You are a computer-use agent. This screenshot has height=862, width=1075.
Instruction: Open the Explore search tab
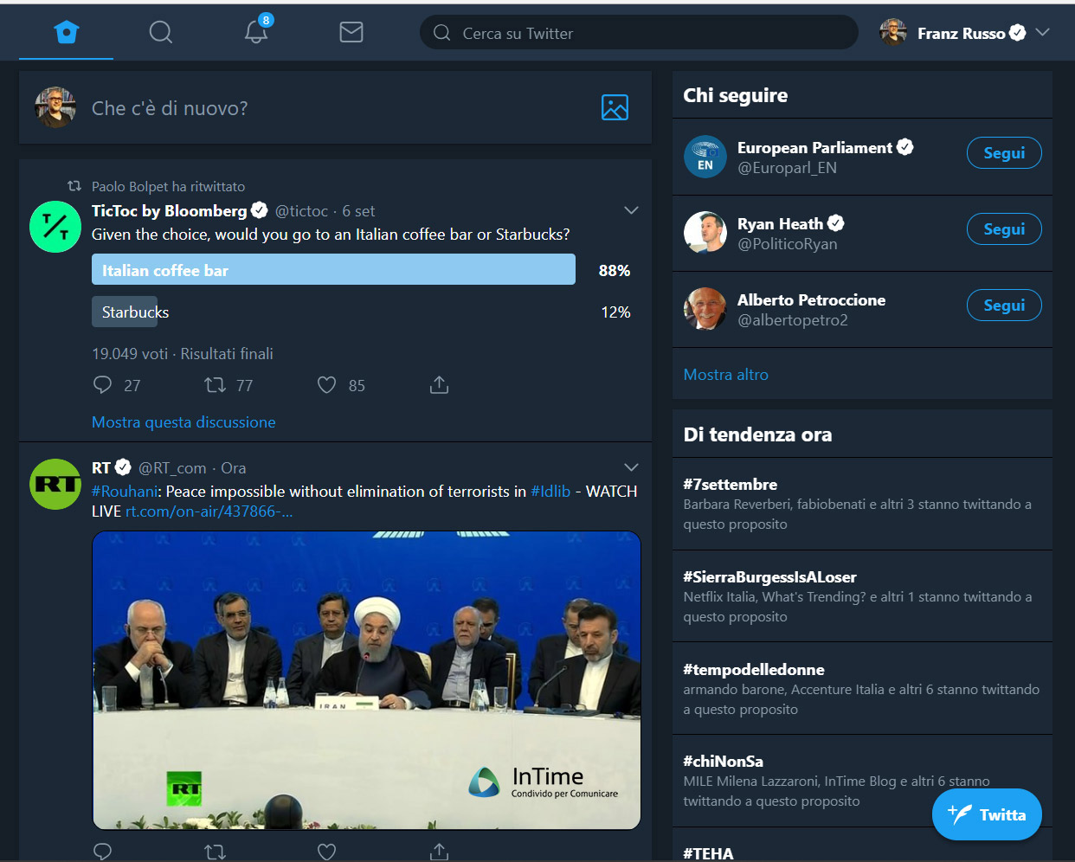(x=161, y=33)
